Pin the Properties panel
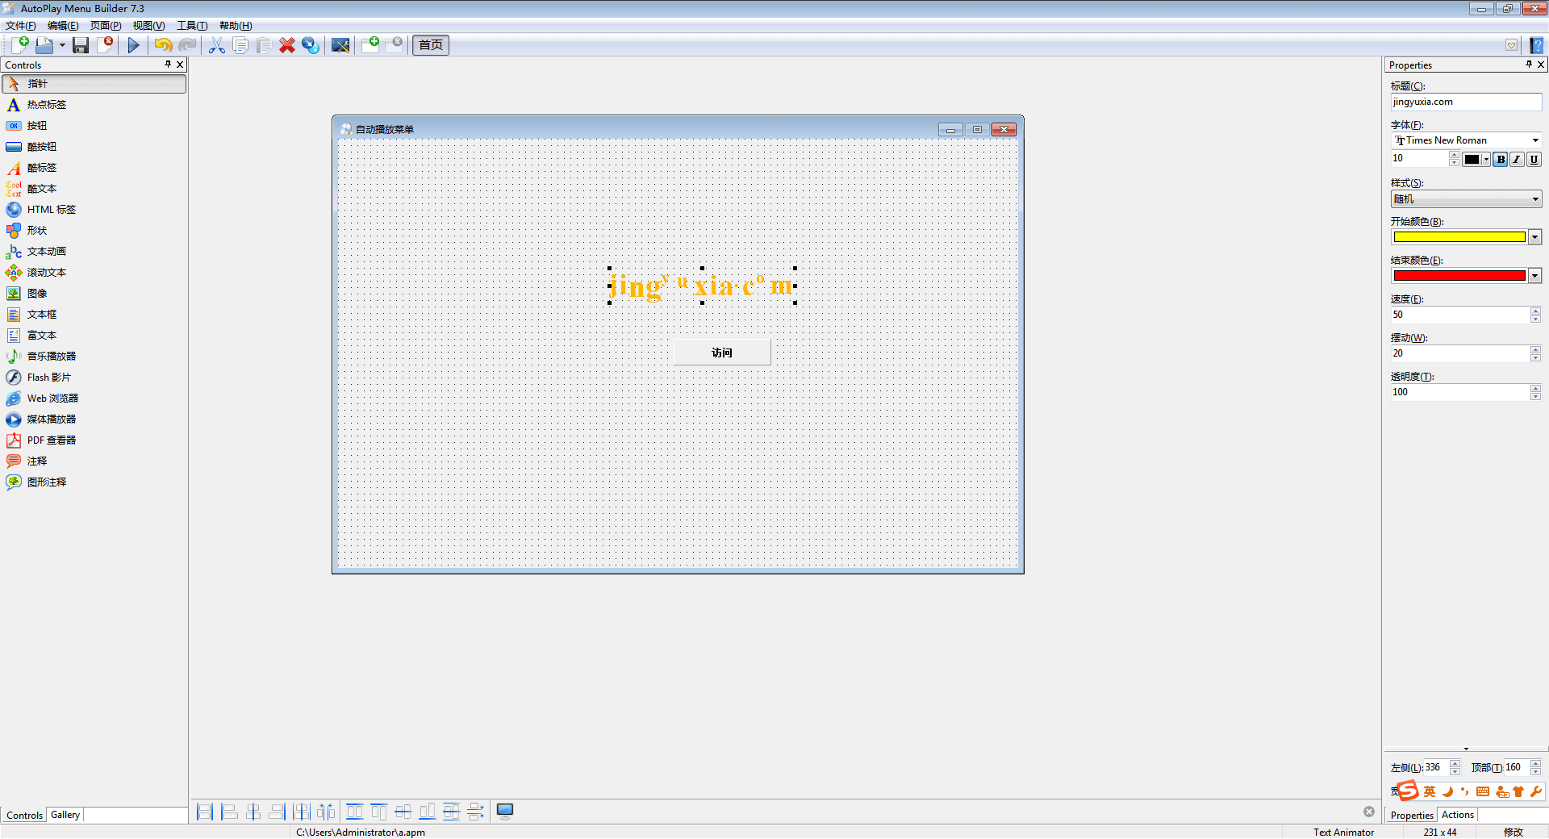This screenshot has height=839, width=1549. (x=1528, y=65)
